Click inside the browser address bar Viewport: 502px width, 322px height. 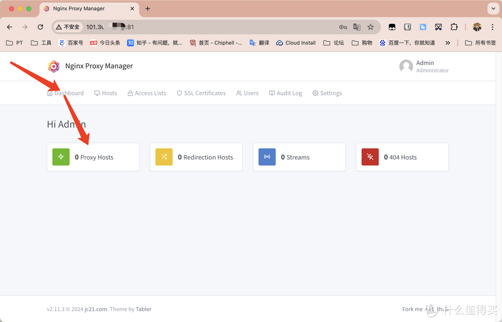pyautogui.click(x=186, y=27)
